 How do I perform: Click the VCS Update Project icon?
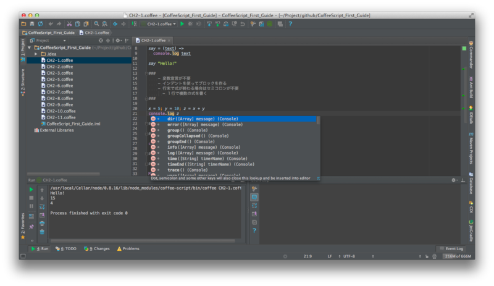point(209,24)
